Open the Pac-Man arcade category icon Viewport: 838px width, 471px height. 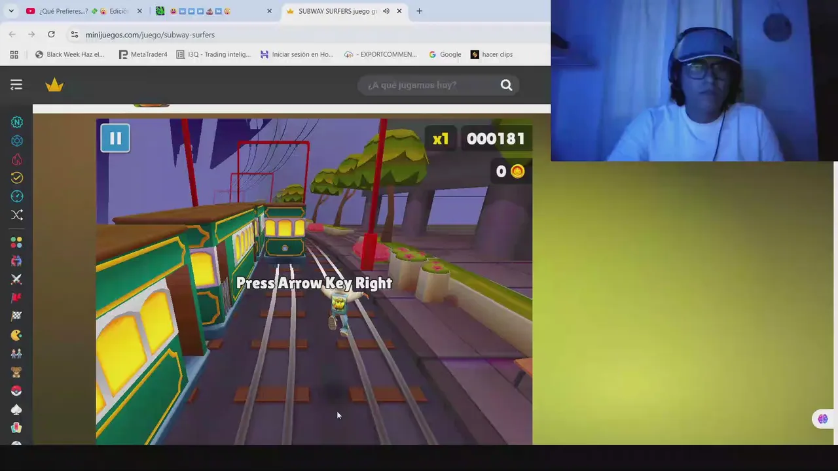click(x=16, y=335)
